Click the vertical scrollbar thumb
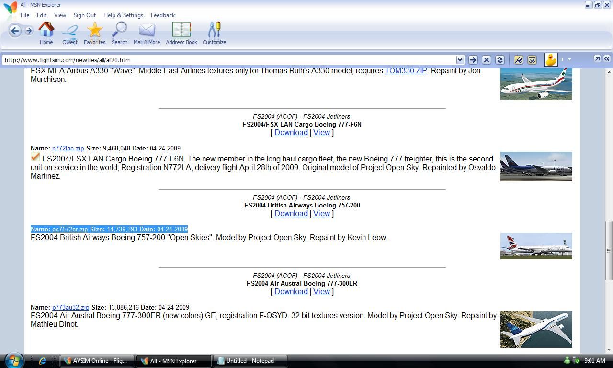This screenshot has height=368, width=613. [x=609, y=250]
